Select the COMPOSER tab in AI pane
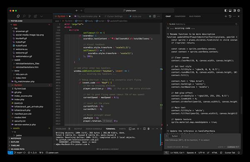 [180, 16]
